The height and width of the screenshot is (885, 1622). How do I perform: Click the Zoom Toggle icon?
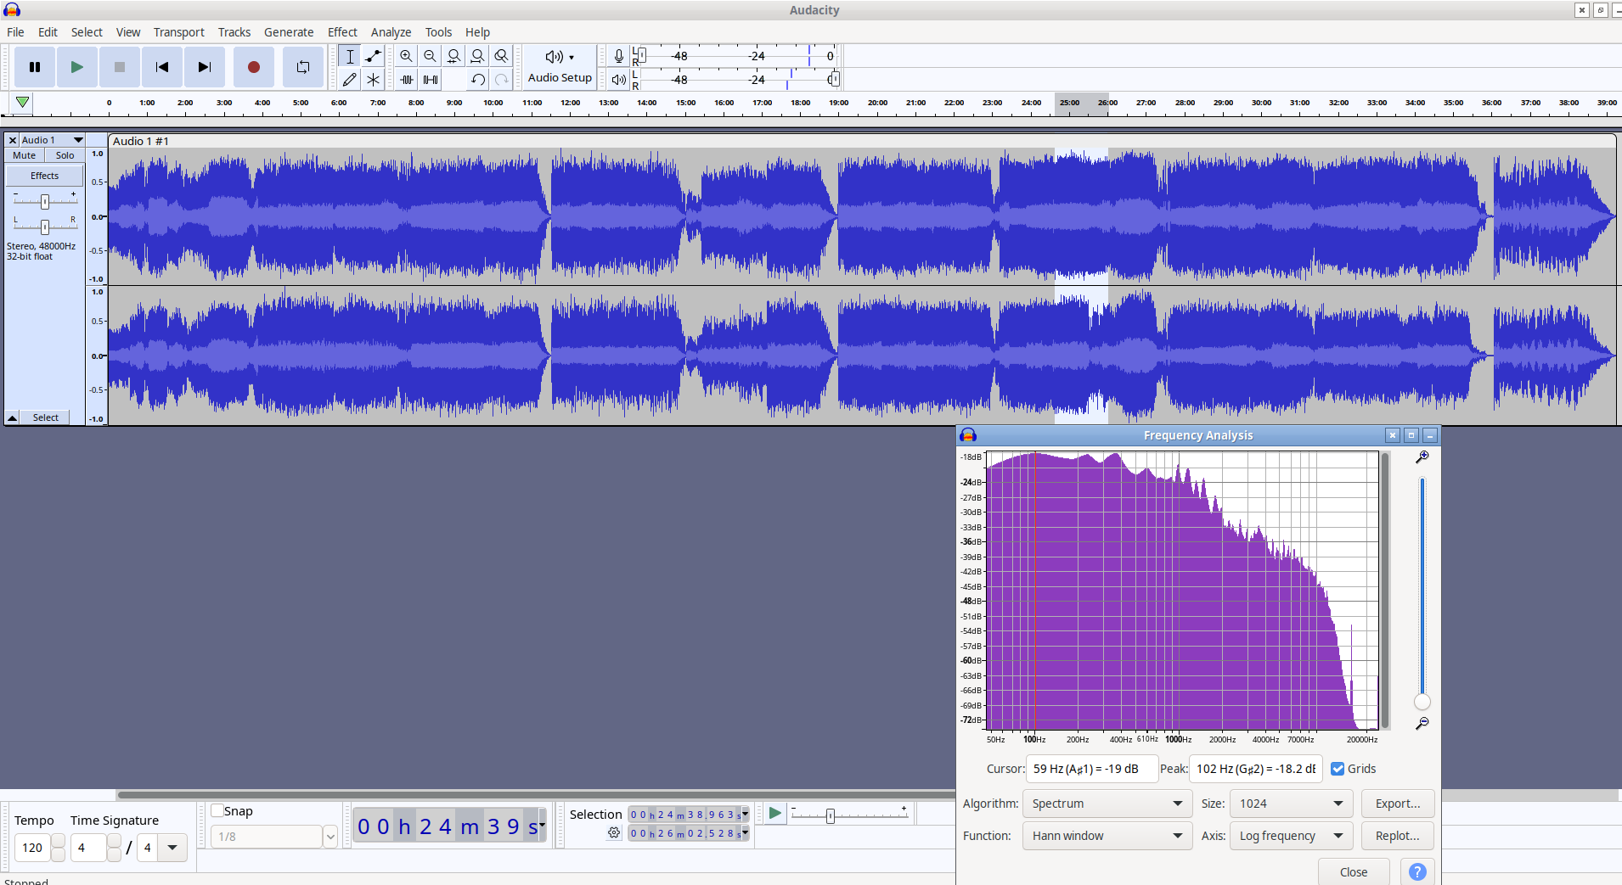point(502,56)
